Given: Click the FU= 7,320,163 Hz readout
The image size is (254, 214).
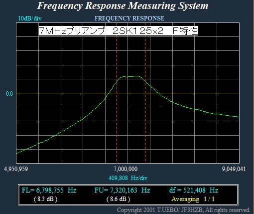Looking at the screenshot, I should point(122,190).
